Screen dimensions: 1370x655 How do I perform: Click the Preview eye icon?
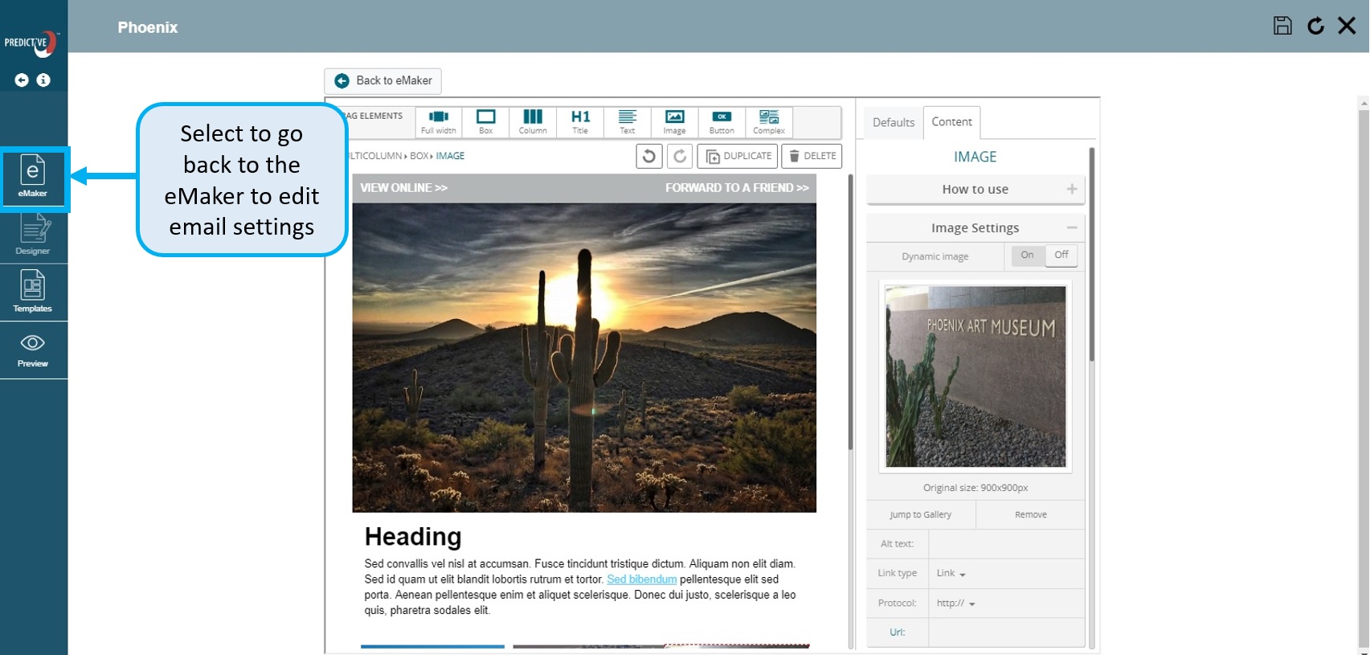pos(33,350)
